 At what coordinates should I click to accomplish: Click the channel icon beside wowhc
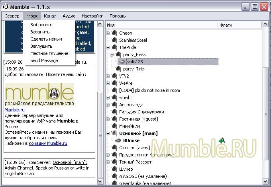(x=114, y=97)
